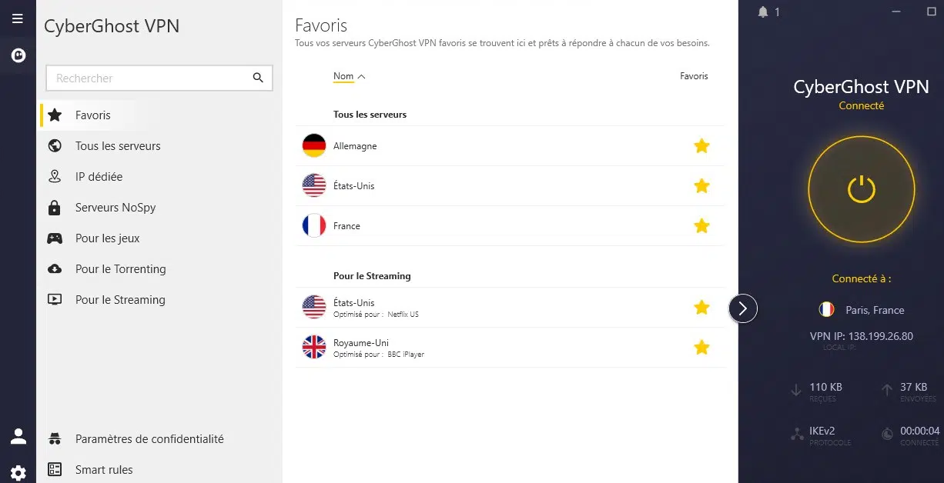This screenshot has height=483, width=944.
Task: Open Smart rules
Action: [x=104, y=470]
